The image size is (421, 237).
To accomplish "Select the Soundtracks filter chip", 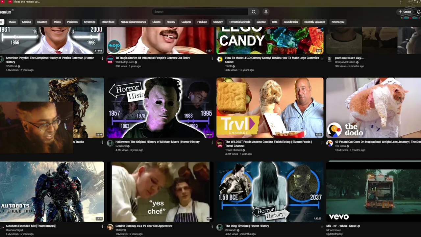I will pyautogui.click(x=291, y=22).
